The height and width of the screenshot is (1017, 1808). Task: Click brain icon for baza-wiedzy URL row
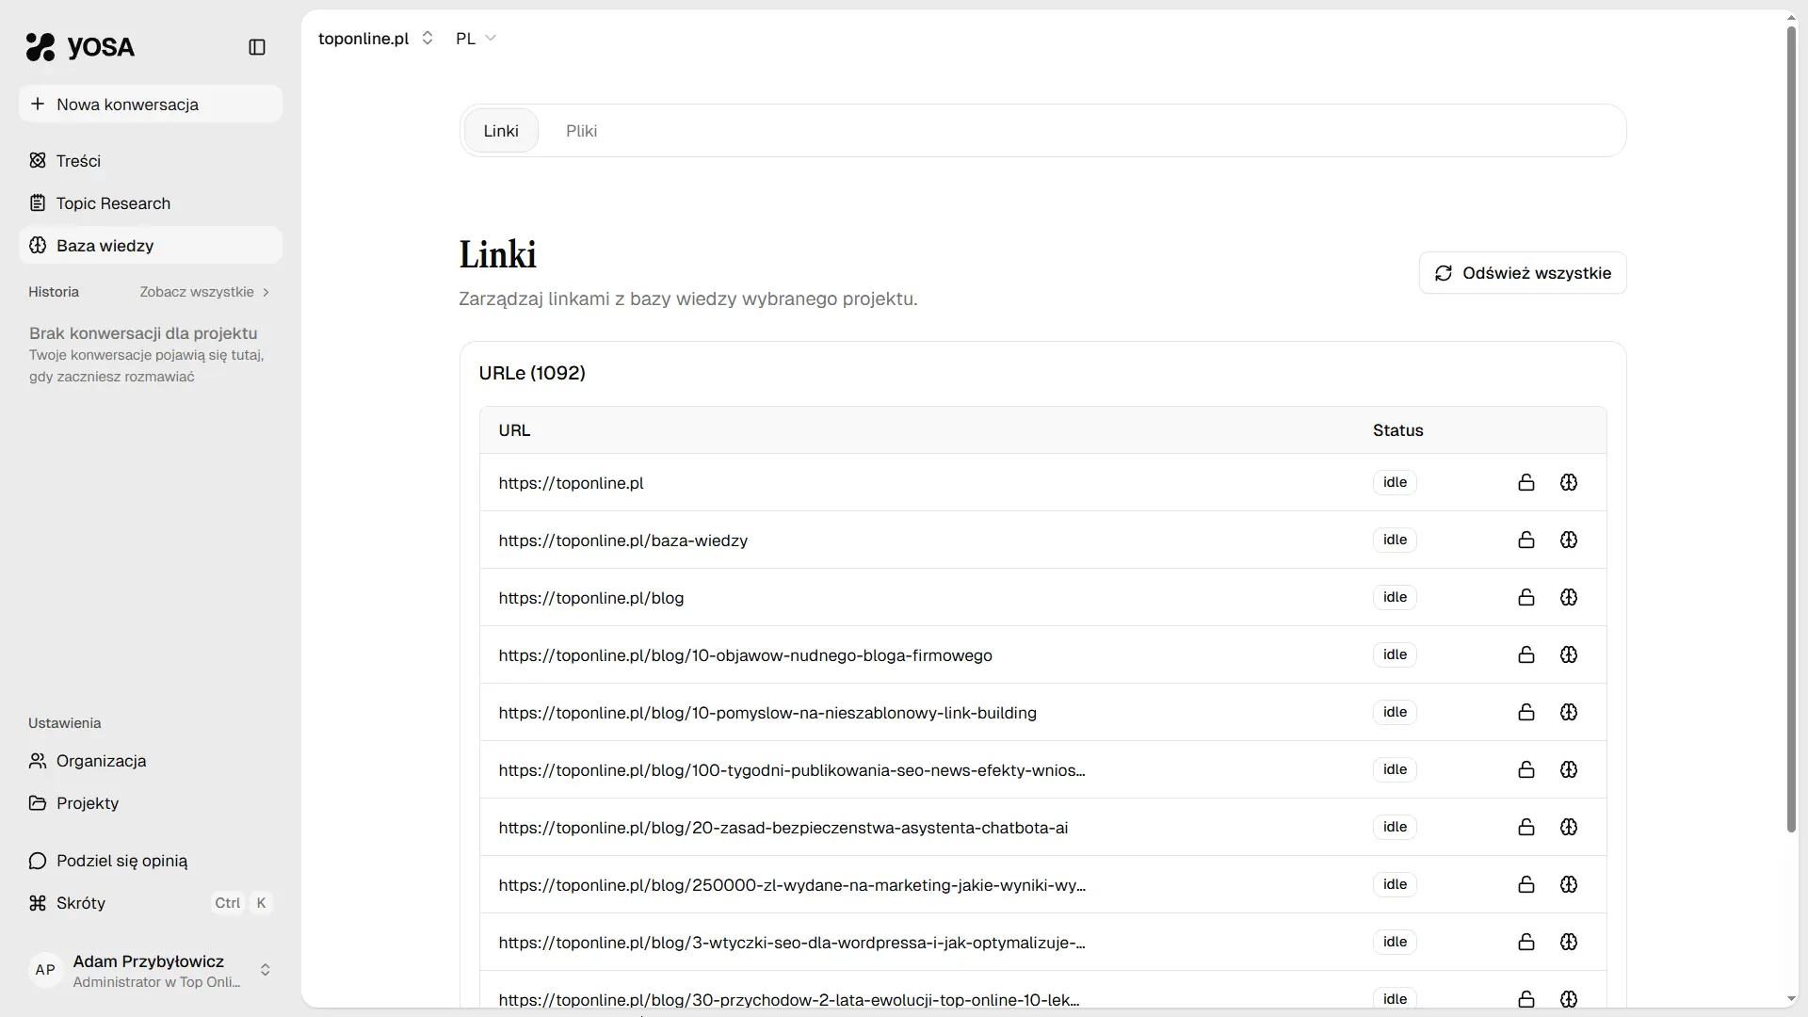click(x=1569, y=540)
